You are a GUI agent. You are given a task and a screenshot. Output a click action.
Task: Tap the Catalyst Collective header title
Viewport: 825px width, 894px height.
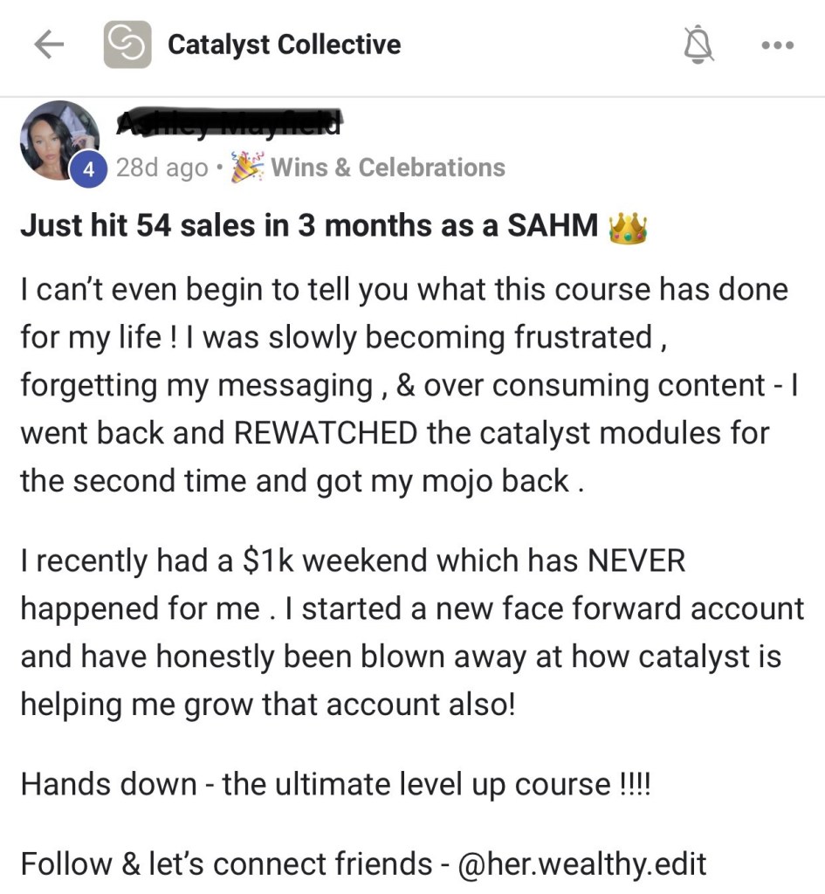(284, 45)
